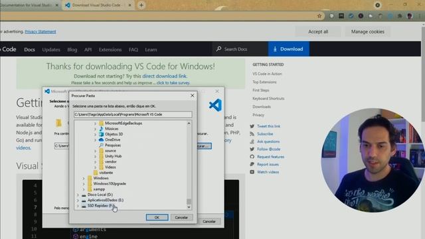Open the Updates nav item
Viewport: 425px width, 239px height.
[x=51, y=50]
